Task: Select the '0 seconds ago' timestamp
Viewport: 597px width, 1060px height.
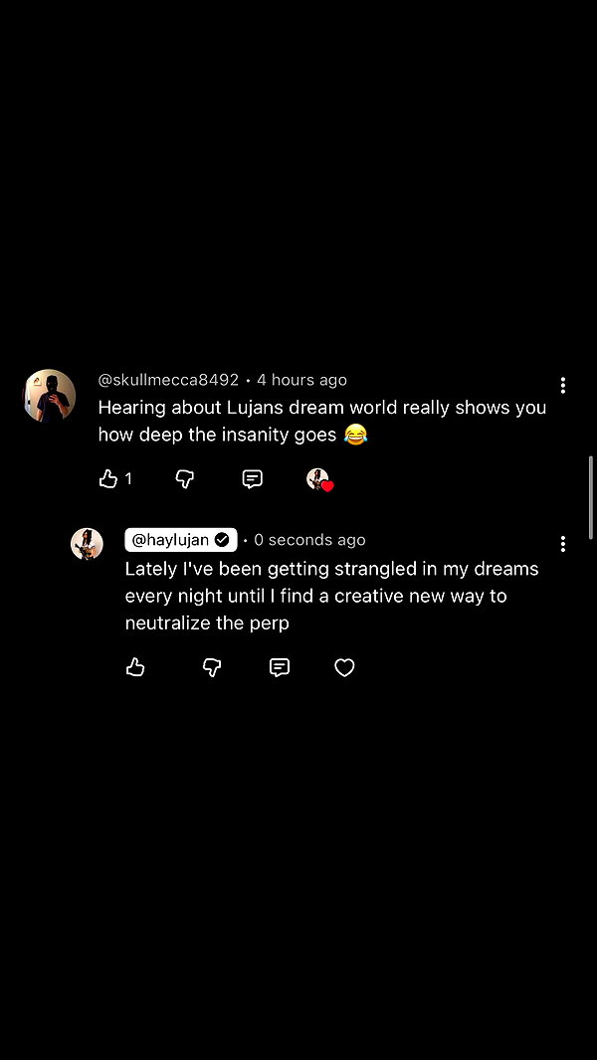Action: point(309,540)
